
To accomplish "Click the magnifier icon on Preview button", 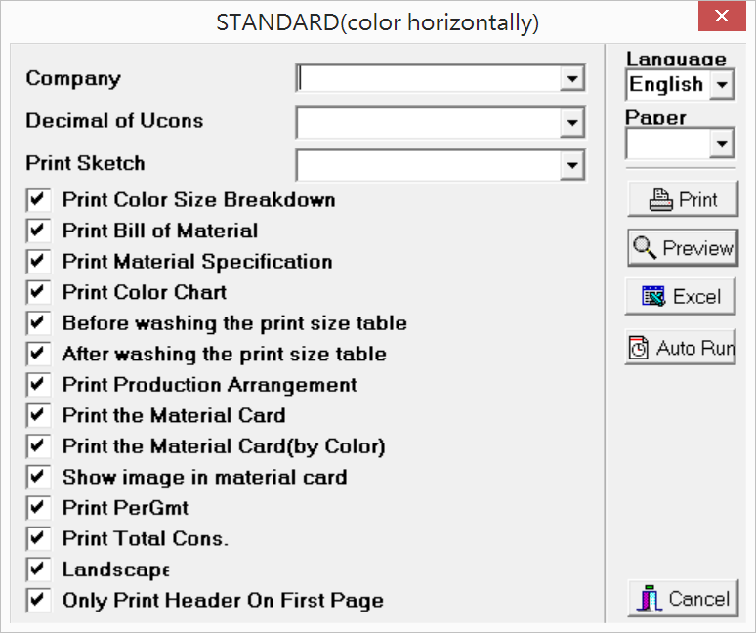I will [x=645, y=247].
